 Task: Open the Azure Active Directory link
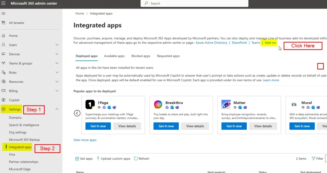point(211,43)
